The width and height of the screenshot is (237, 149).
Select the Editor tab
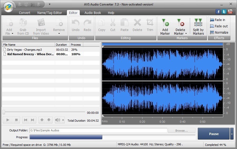[73, 13]
